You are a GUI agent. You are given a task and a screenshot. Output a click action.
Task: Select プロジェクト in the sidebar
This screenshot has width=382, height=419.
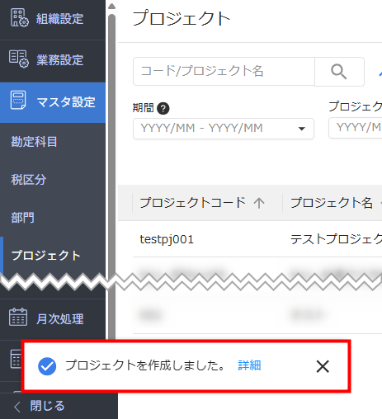[45, 256]
